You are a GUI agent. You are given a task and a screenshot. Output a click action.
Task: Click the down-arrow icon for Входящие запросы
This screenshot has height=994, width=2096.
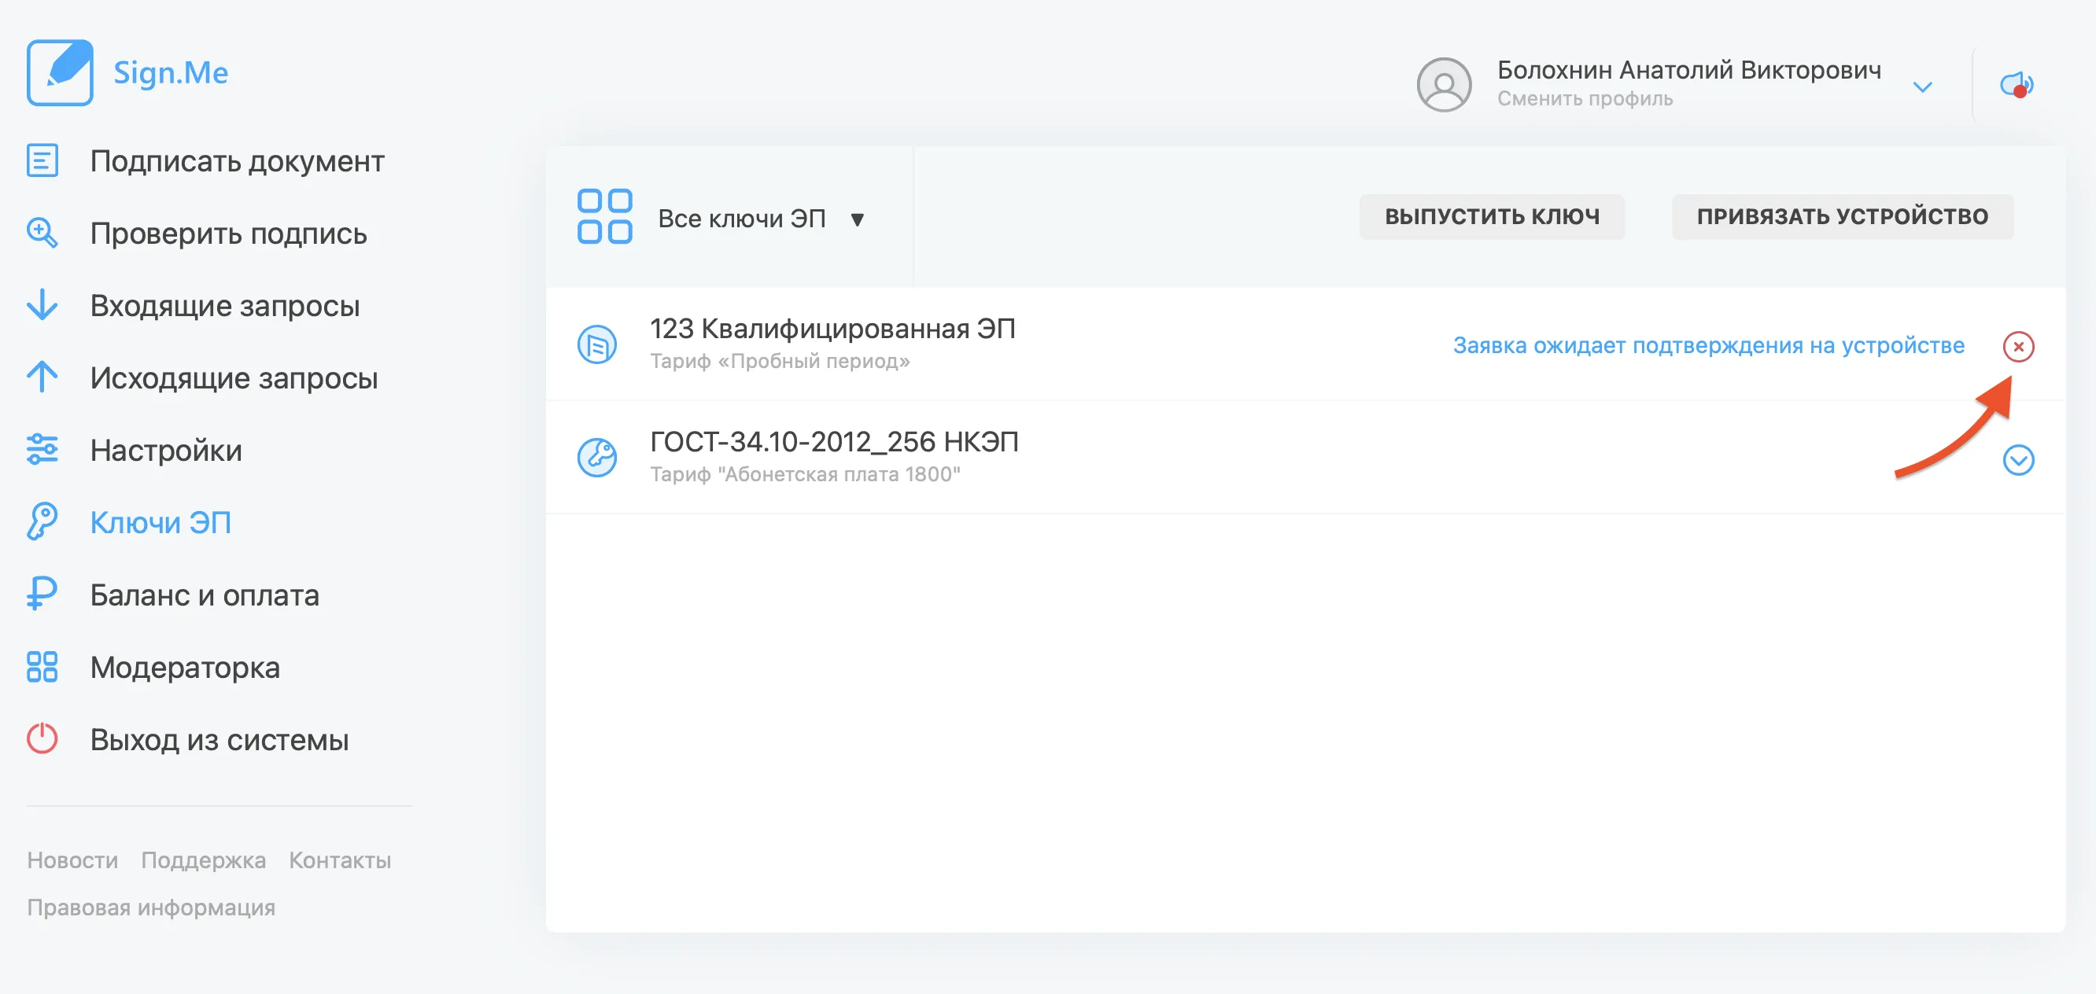pos(42,305)
